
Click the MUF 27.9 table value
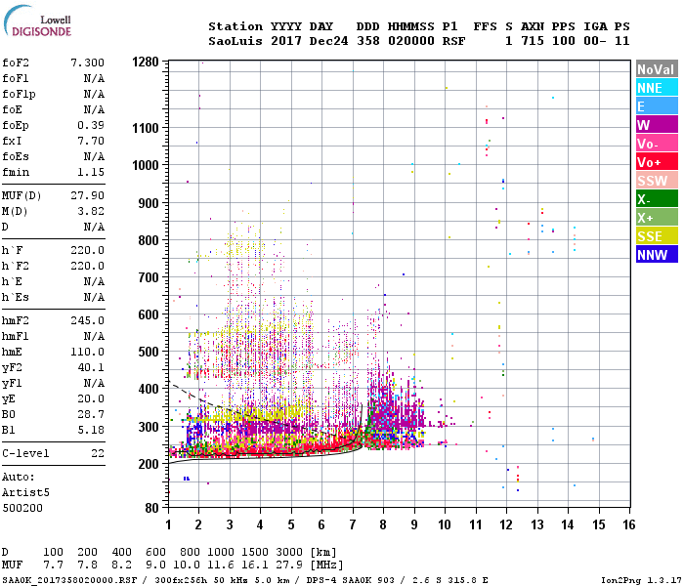289,565
